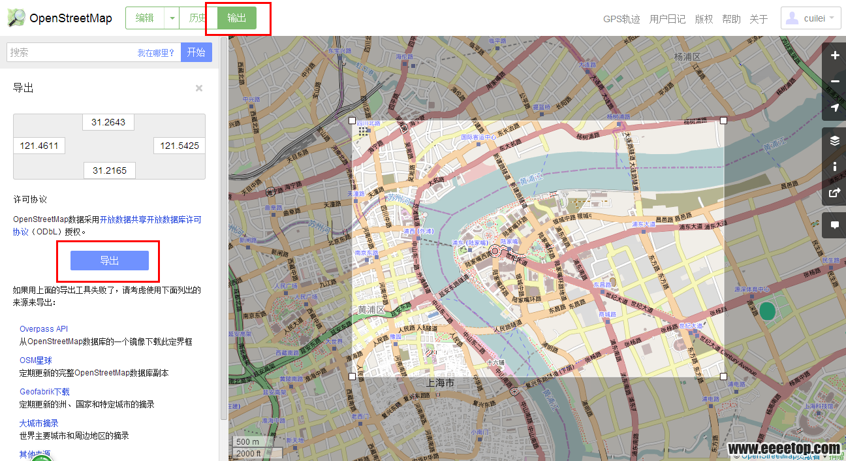Screen dimensions: 846x461
Task: Open the 开放数据共享开放数据库许可协议 license link
Action: tap(107, 225)
